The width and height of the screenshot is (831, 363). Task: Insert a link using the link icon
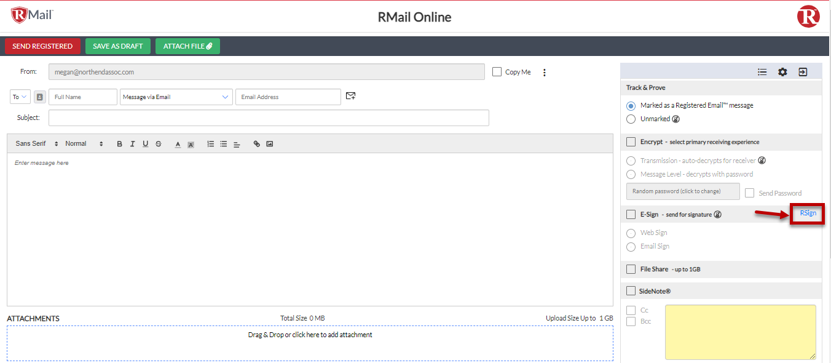pyautogui.click(x=256, y=143)
